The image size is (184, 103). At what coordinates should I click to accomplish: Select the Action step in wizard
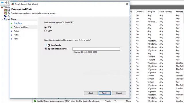16,31
